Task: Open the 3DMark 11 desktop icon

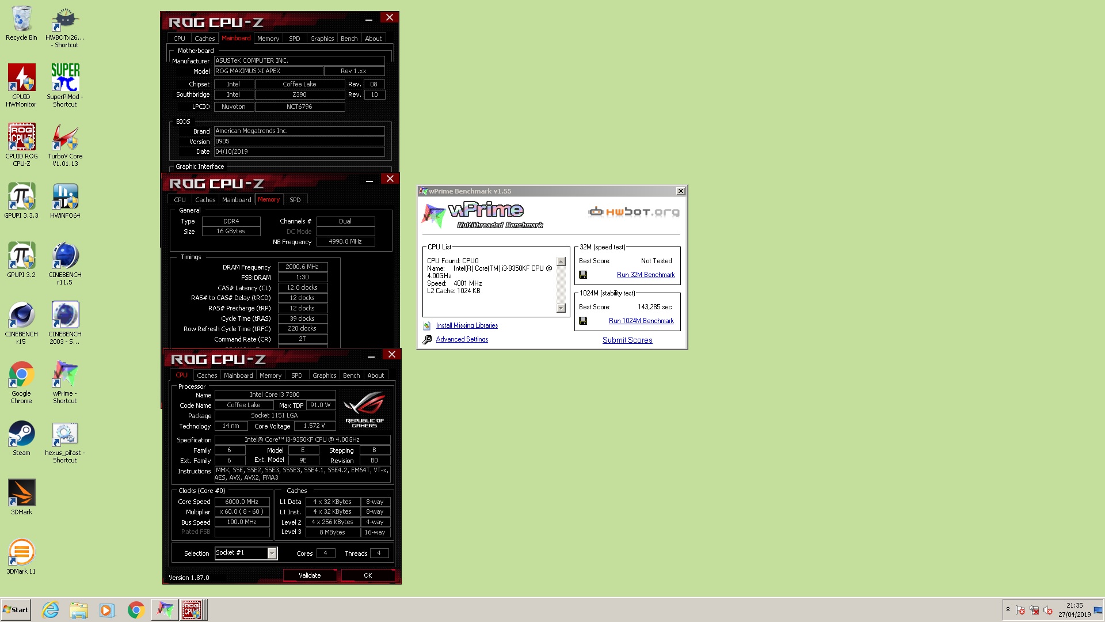Action: pos(21,556)
